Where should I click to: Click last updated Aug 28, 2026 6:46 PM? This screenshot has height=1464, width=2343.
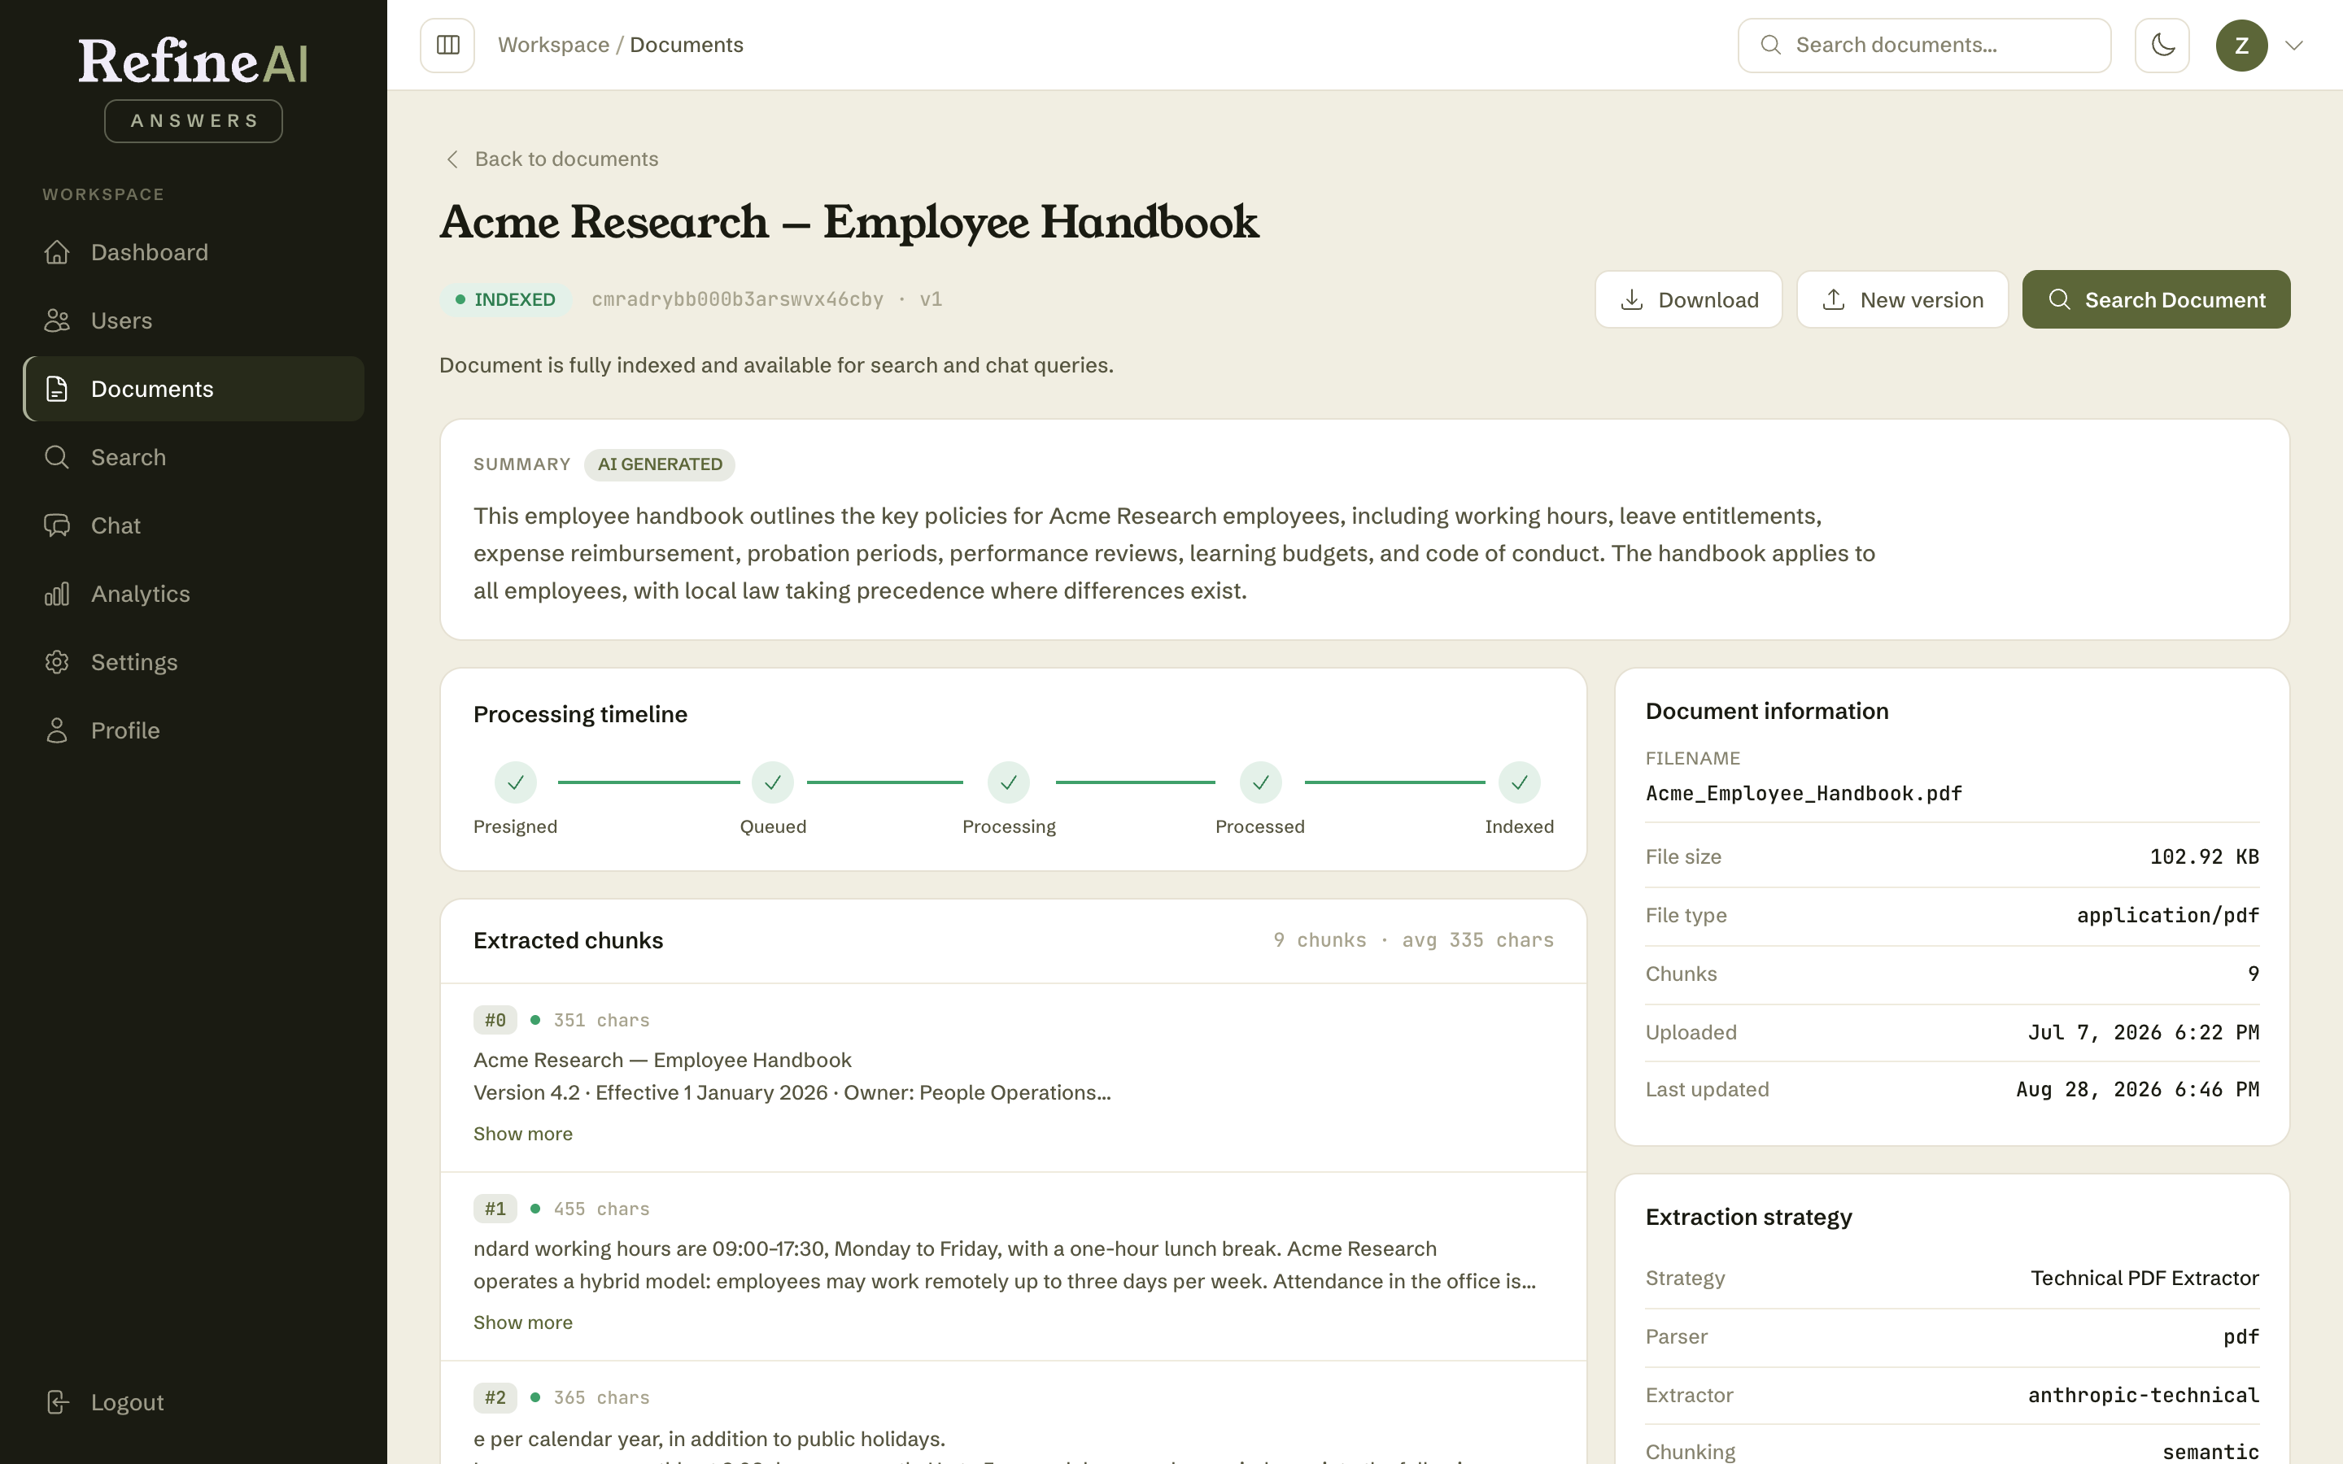pos(2138,1090)
